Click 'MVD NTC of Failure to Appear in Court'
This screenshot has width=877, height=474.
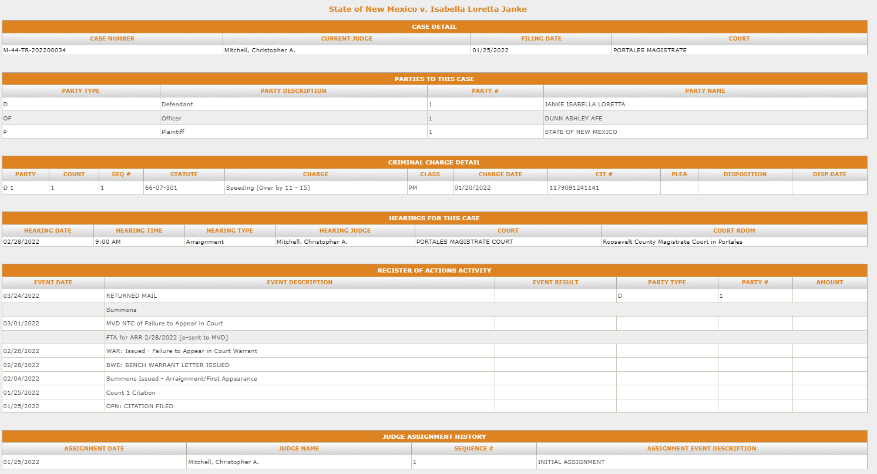point(164,324)
